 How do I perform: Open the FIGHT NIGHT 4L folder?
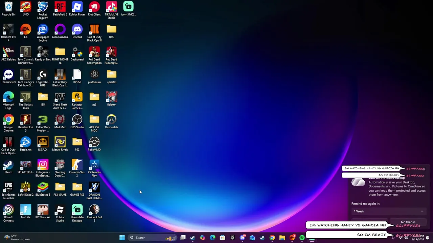(60, 55)
